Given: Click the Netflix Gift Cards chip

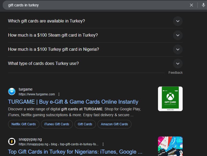Looking at the screenshot, I should pyautogui.click(x=24, y=124).
